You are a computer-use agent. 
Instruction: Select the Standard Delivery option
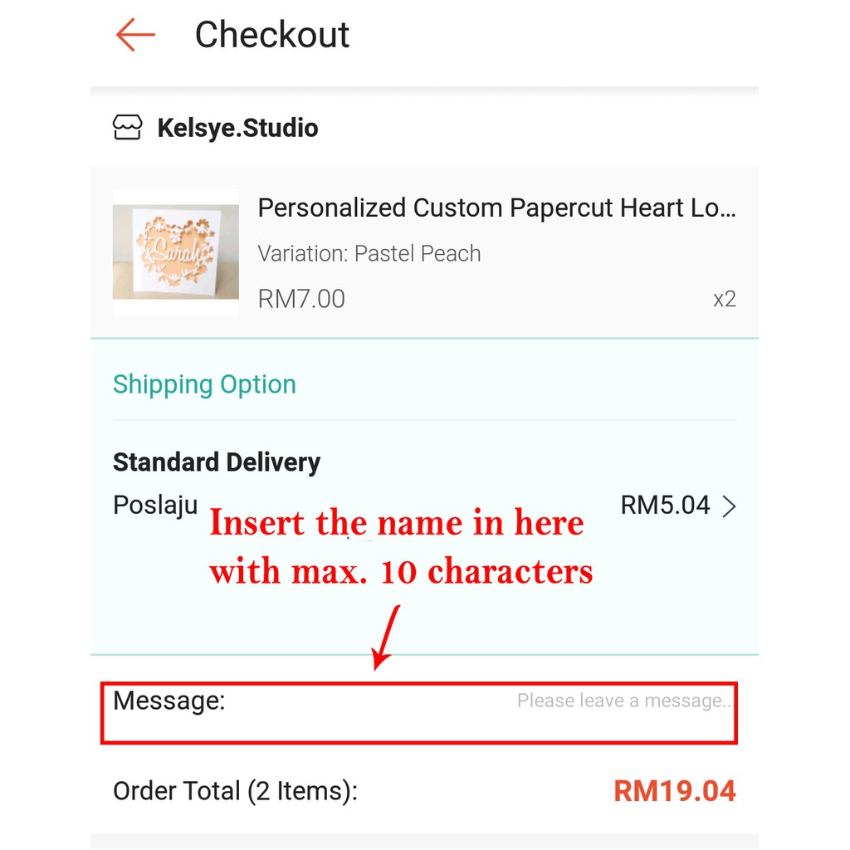[x=217, y=462]
